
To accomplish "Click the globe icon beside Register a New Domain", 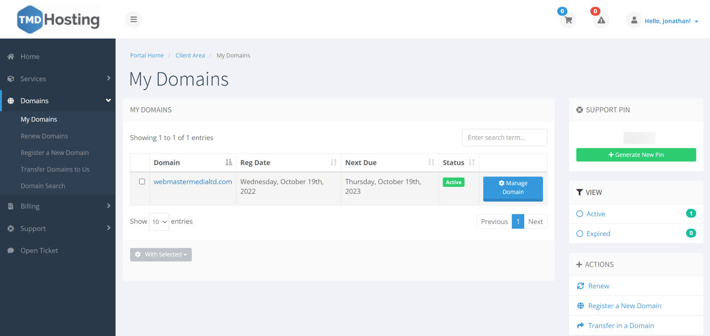I will tap(580, 306).
